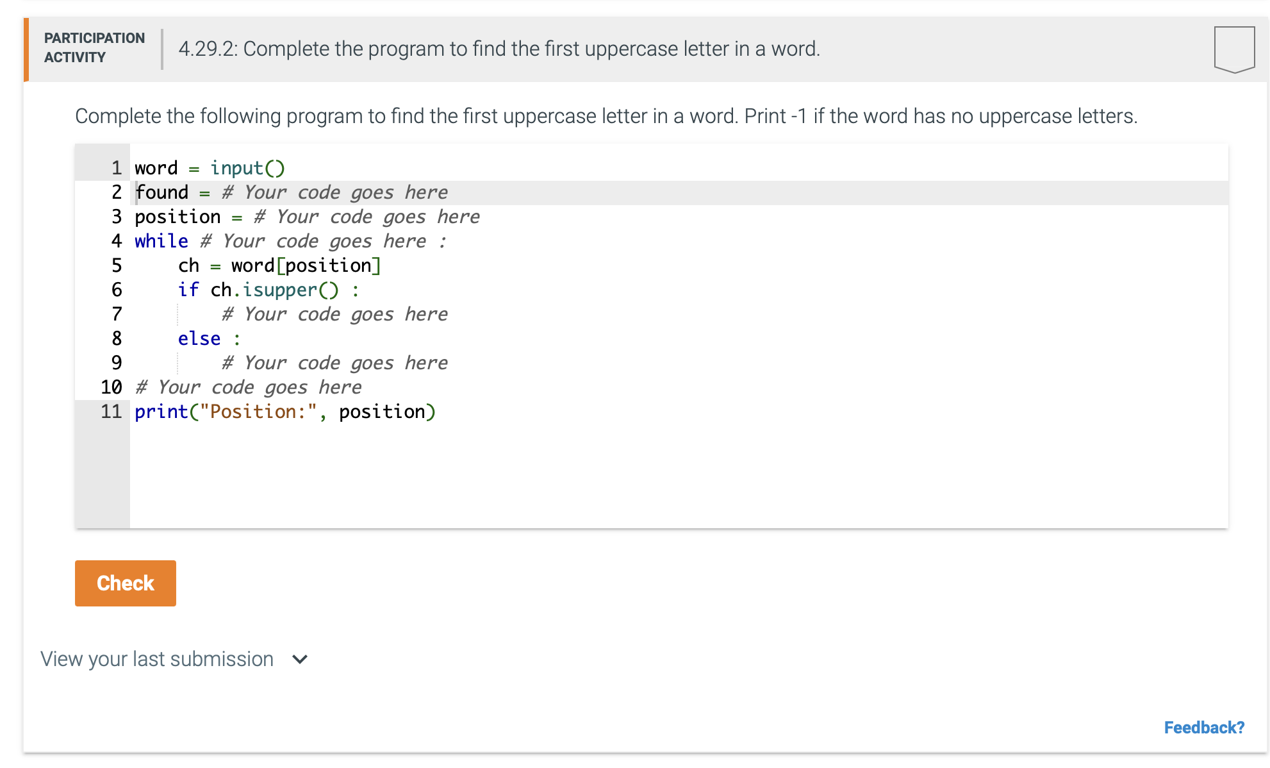Screen dimensions: 1270x768
Task: Click line number 5 in the gutter
Action: [x=116, y=265]
